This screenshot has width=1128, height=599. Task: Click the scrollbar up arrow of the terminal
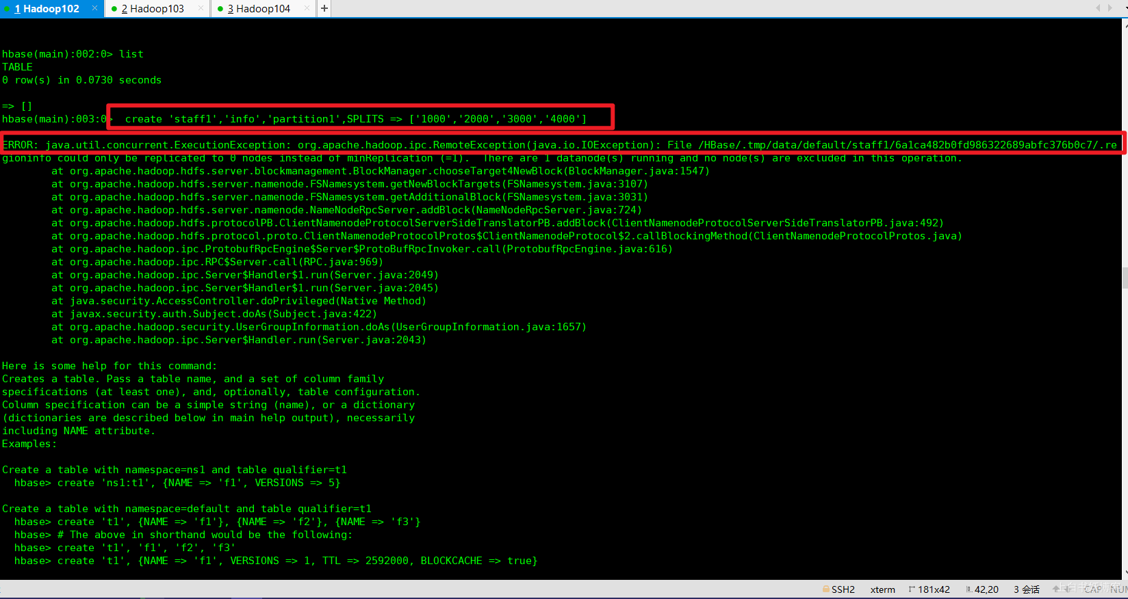pyautogui.click(x=1125, y=25)
